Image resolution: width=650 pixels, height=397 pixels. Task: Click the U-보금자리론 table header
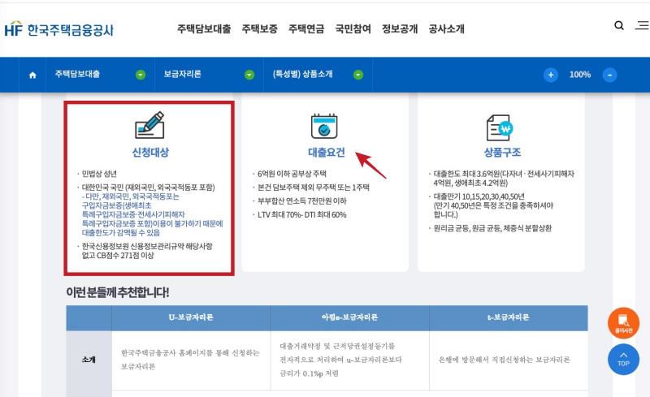191,317
